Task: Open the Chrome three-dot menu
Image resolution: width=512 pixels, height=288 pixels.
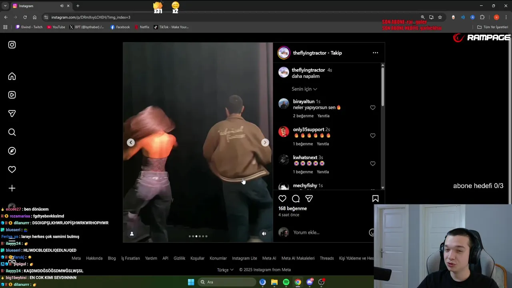Action: pos(506,17)
